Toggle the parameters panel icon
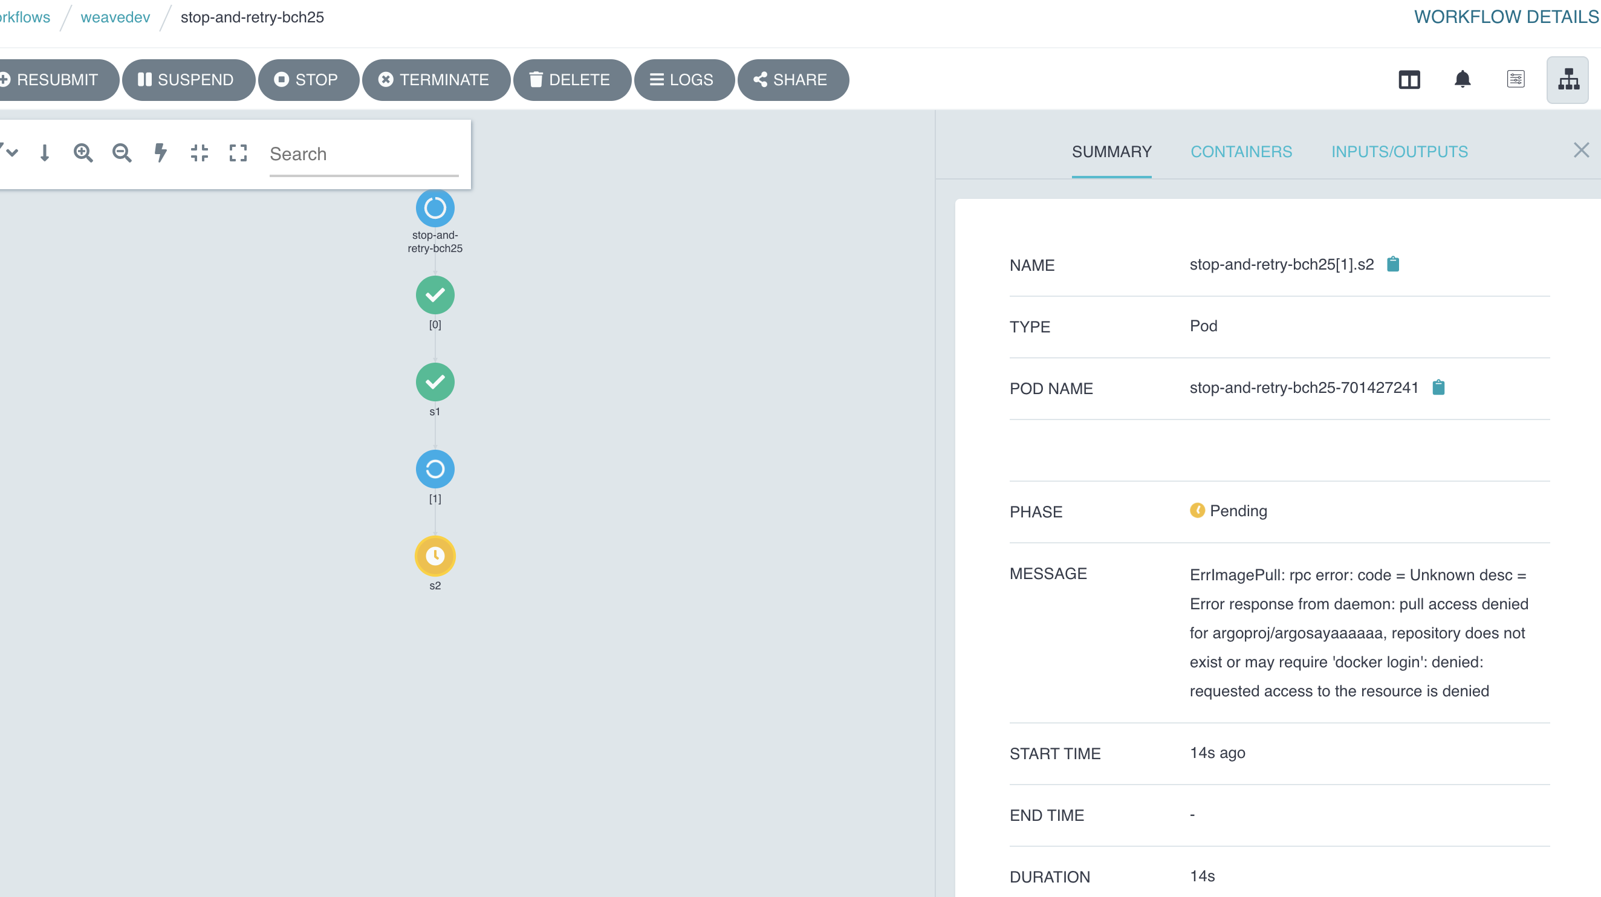 [x=1516, y=80]
